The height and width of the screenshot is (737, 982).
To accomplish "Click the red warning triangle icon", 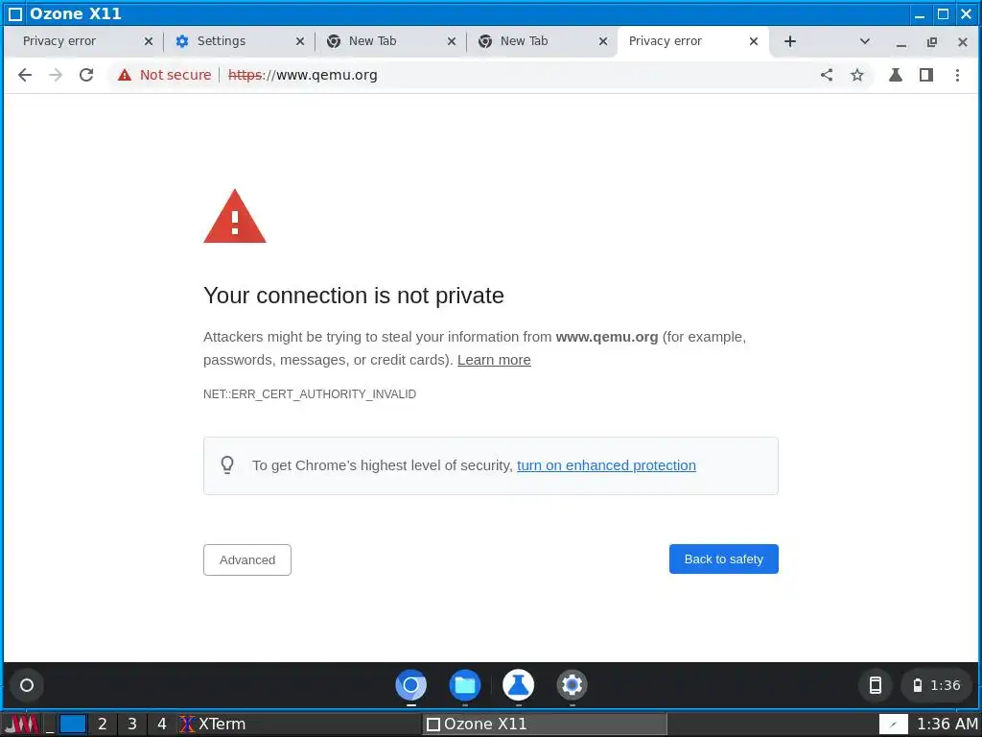I will pyautogui.click(x=235, y=216).
